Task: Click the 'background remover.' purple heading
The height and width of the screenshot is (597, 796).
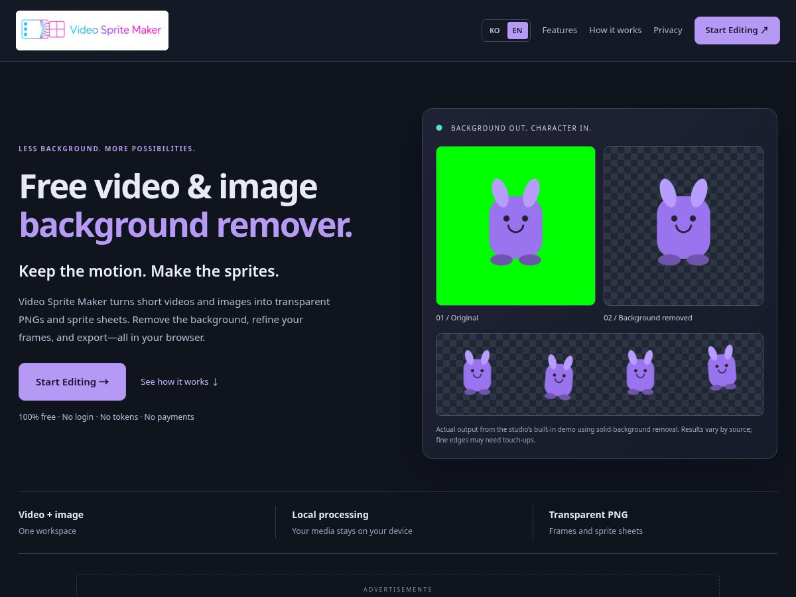Action: click(186, 225)
